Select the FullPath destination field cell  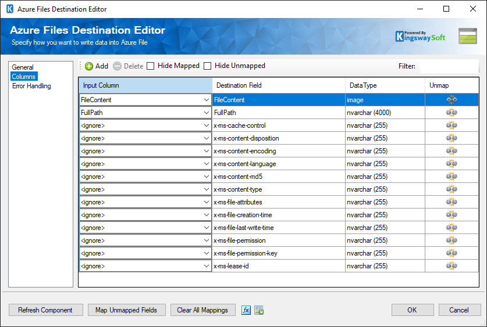tap(279, 113)
